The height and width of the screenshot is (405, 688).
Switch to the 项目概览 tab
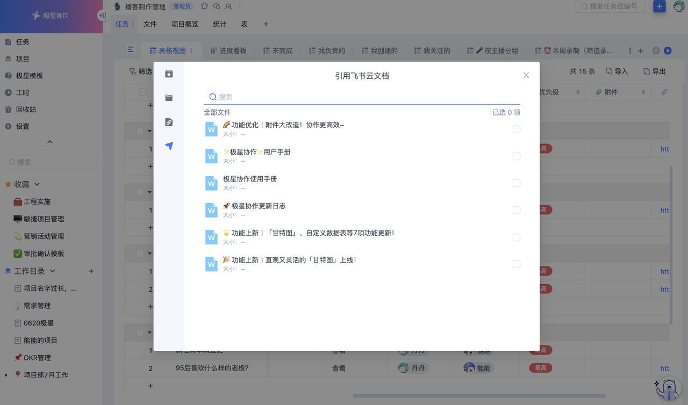(185, 24)
